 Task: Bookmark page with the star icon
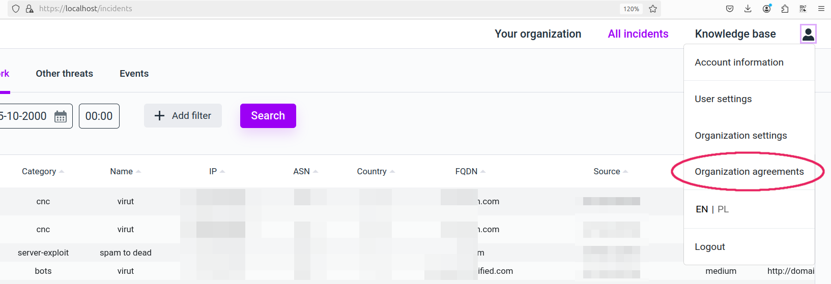point(653,9)
